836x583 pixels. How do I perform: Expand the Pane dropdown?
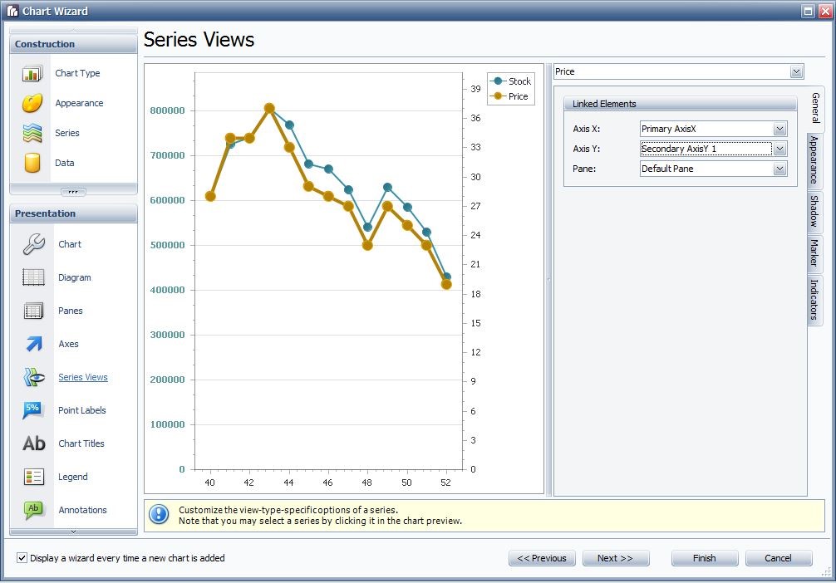779,169
